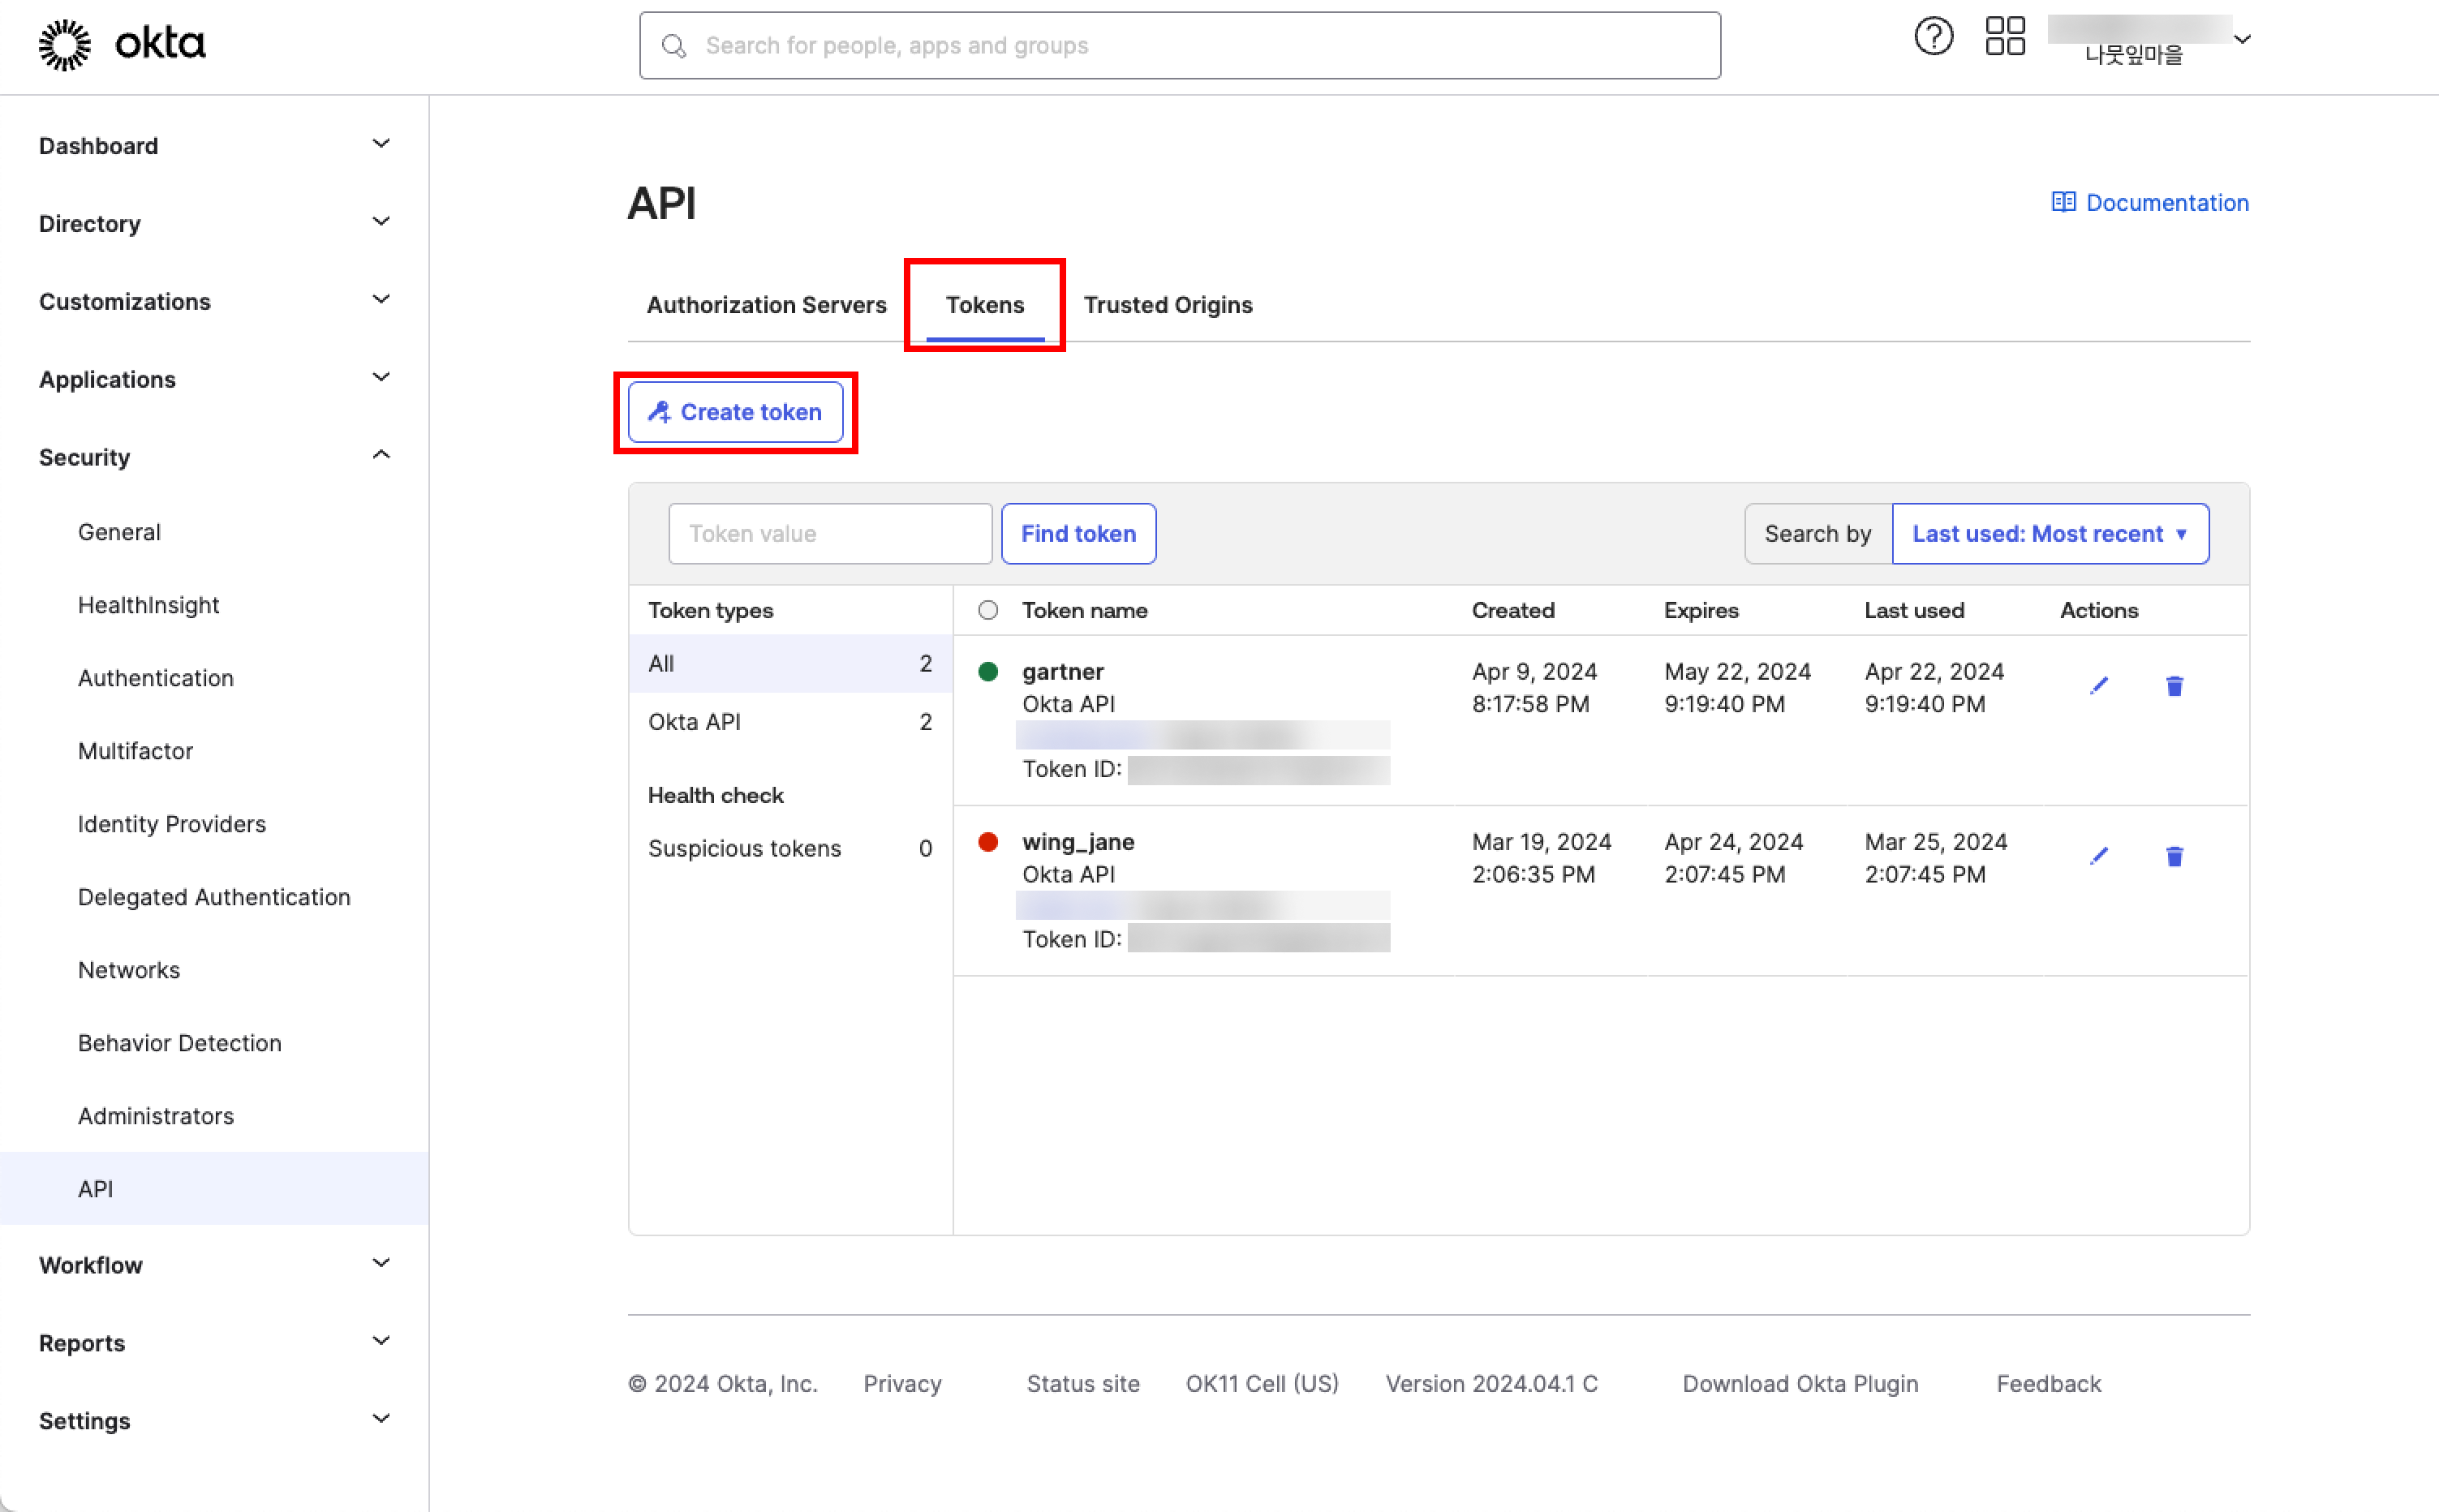The width and height of the screenshot is (2439, 1512).
Task: Click Download Okta Plugin link
Action: point(1800,1384)
